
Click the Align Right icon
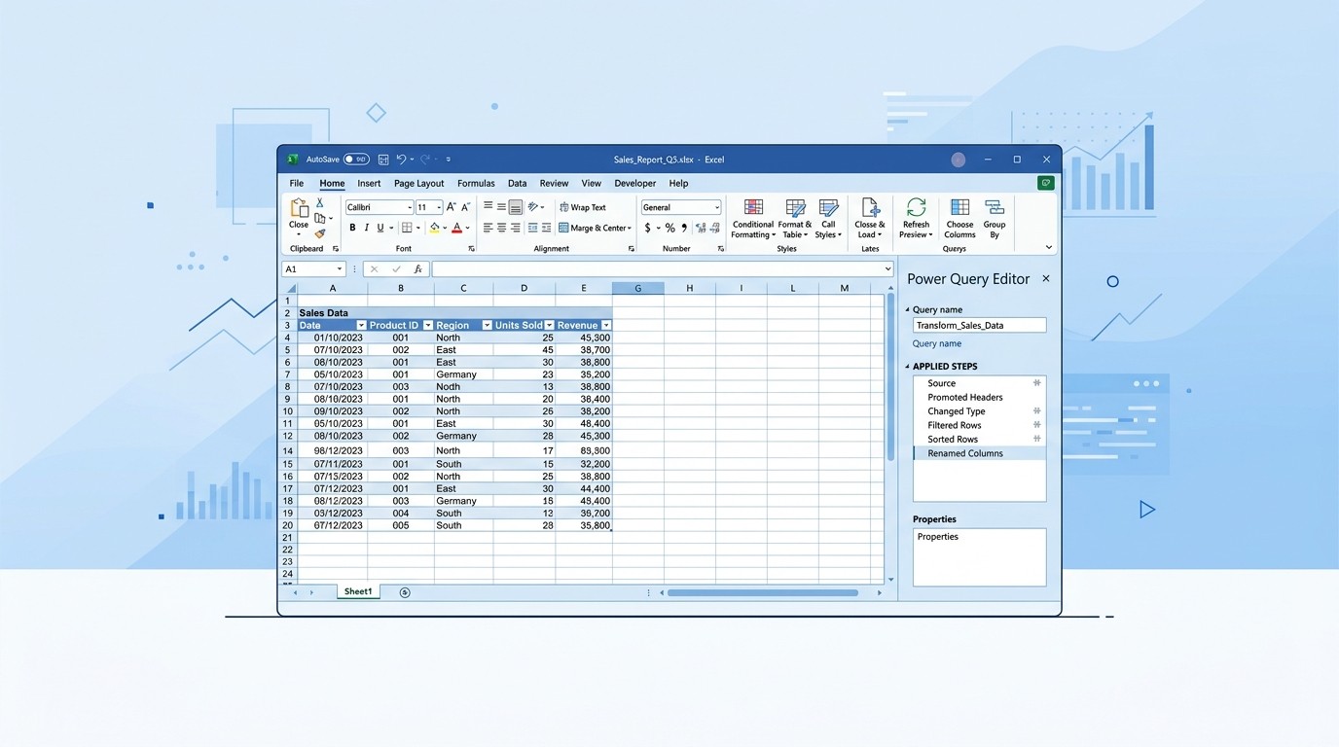coord(516,228)
